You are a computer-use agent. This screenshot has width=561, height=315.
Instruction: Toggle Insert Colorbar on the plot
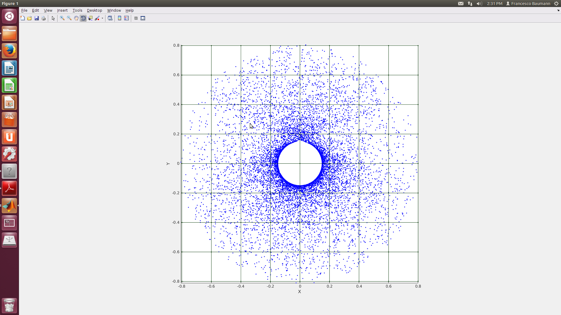pyautogui.click(x=120, y=18)
